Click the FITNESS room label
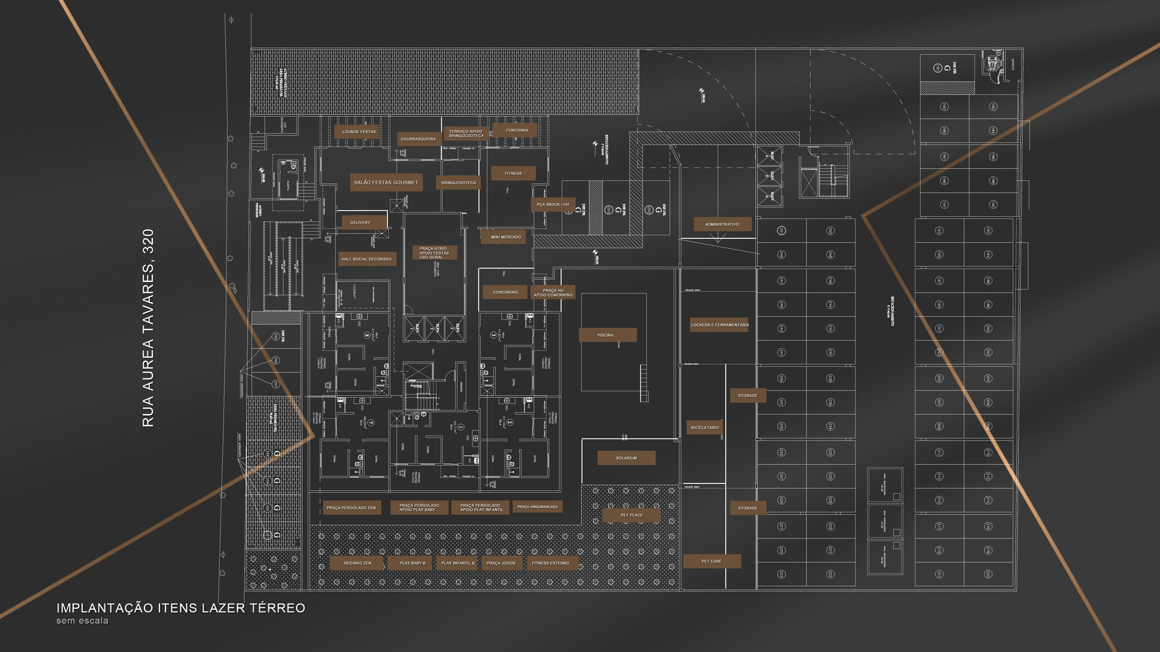The width and height of the screenshot is (1160, 652). click(513, 173)
